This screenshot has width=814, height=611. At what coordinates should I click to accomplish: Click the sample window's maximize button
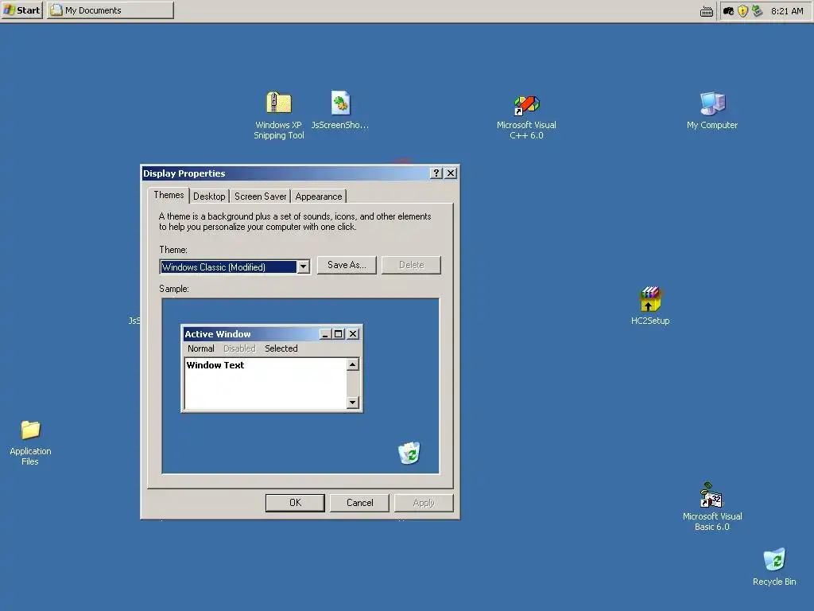point(338,334)
